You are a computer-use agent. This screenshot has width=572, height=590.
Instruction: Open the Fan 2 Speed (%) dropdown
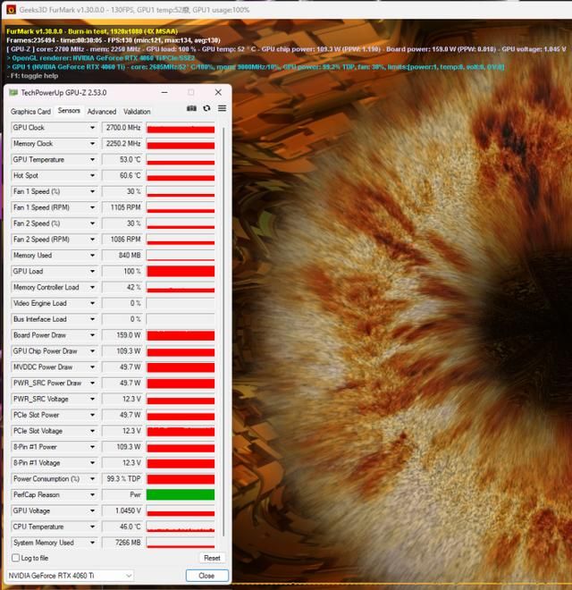(92, 223)
